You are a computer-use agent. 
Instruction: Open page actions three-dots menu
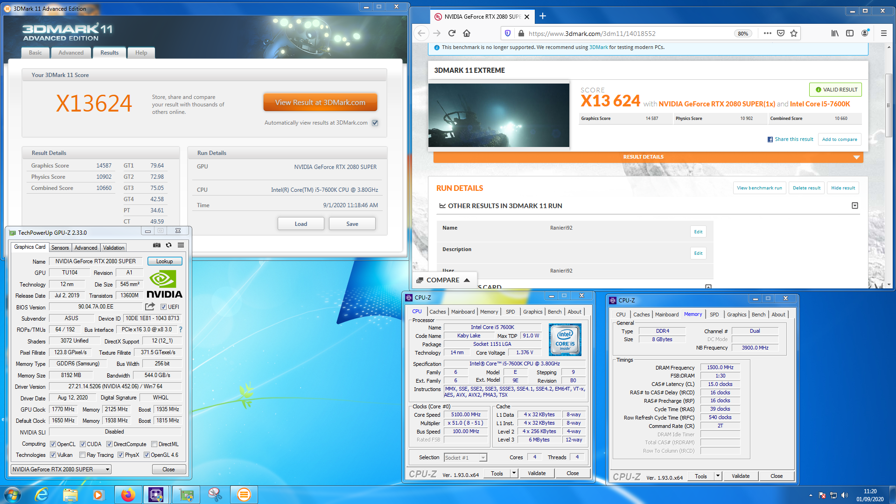tap(767, 33)
